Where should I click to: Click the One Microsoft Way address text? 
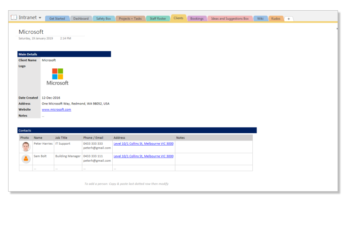(76, 104)
